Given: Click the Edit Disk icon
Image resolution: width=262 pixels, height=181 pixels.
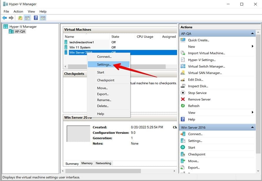Looking at the screenshot, I should [183, 80].
